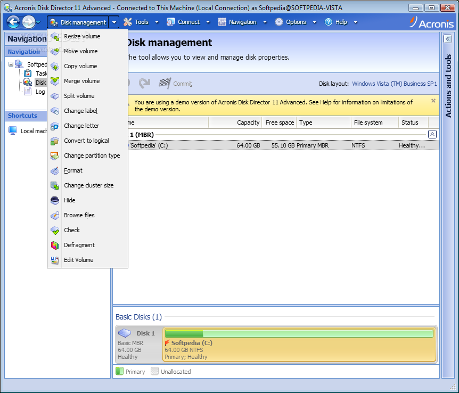Select the 'Softpedia' (C:) volume row
459x393 pixels.
(x=283, y=145)
